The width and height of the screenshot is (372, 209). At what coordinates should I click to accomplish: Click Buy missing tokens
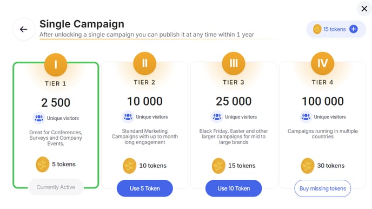(323, 188)
